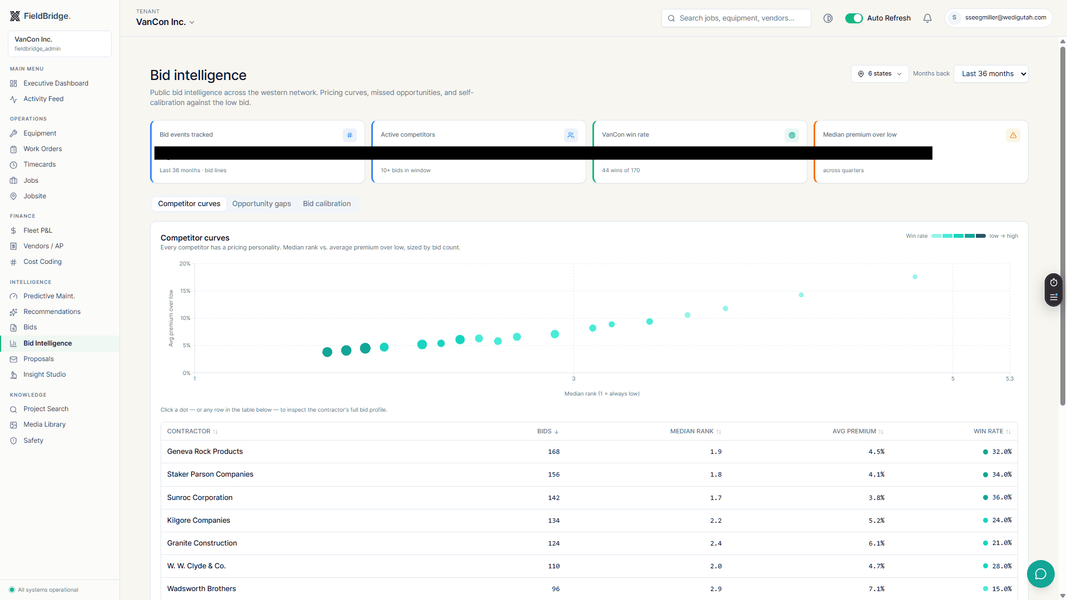Screen dimensions: 1067x600
Task: Open the 6 states filter dropdown
Action: pos(880,74)
